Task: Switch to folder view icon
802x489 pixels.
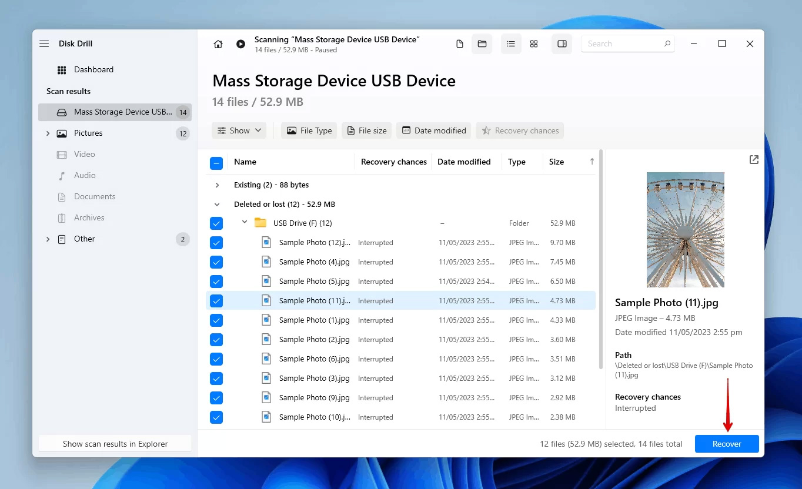Action: click(482, 44)
